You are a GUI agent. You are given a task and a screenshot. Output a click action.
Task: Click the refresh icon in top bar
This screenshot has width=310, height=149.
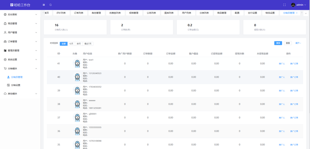point(51,5)
